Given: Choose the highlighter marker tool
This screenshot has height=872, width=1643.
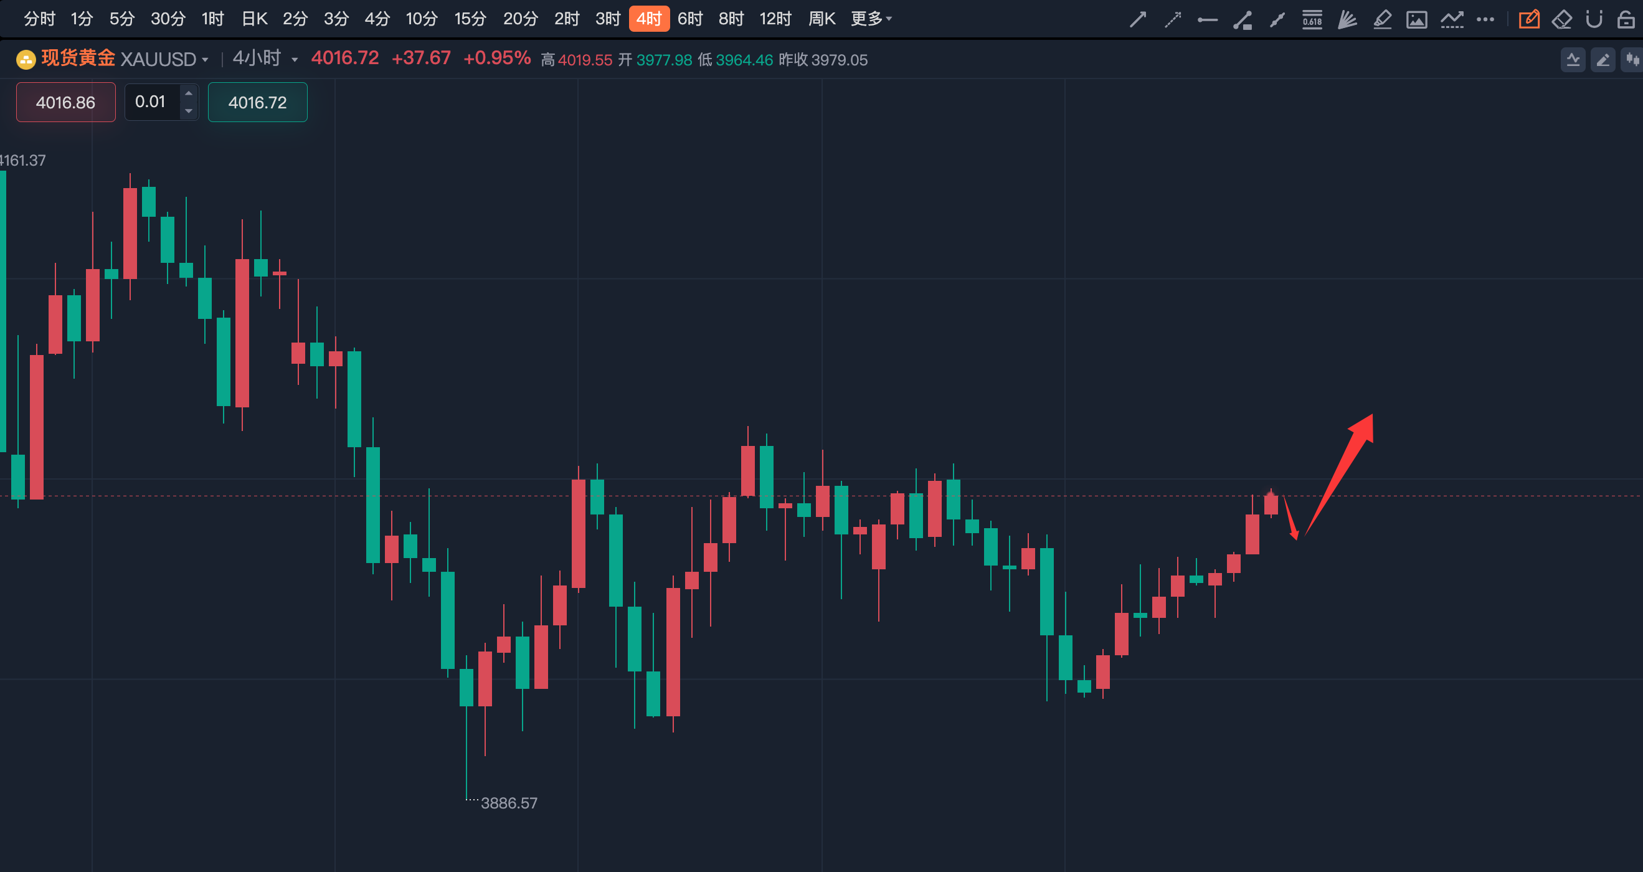Looking at the screenshot, I should [1382, 19].
